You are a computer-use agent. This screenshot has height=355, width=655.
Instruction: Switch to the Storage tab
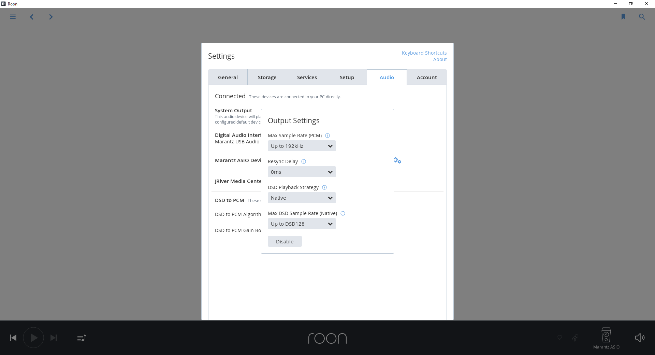coord(267,77)
